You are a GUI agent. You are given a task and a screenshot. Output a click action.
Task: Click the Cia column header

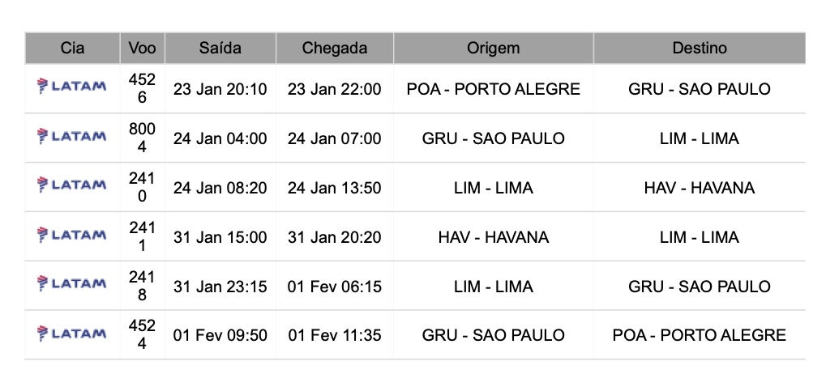click(72, 48)
